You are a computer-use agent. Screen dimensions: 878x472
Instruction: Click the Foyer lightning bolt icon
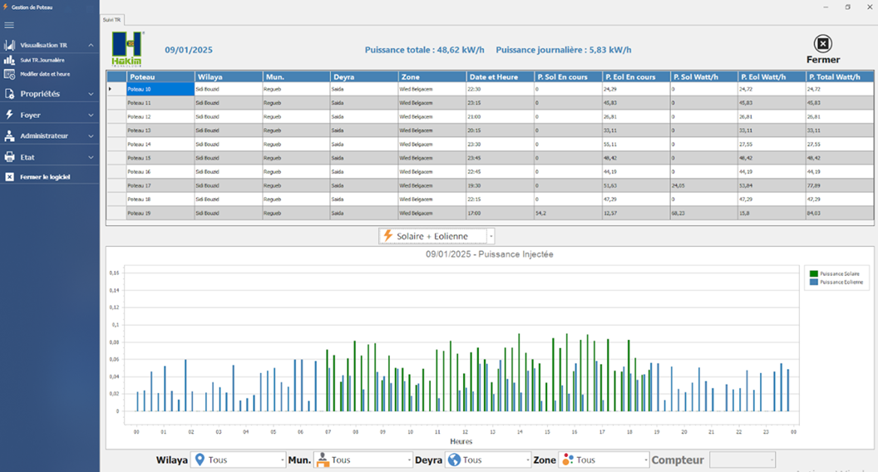[10, 115]
